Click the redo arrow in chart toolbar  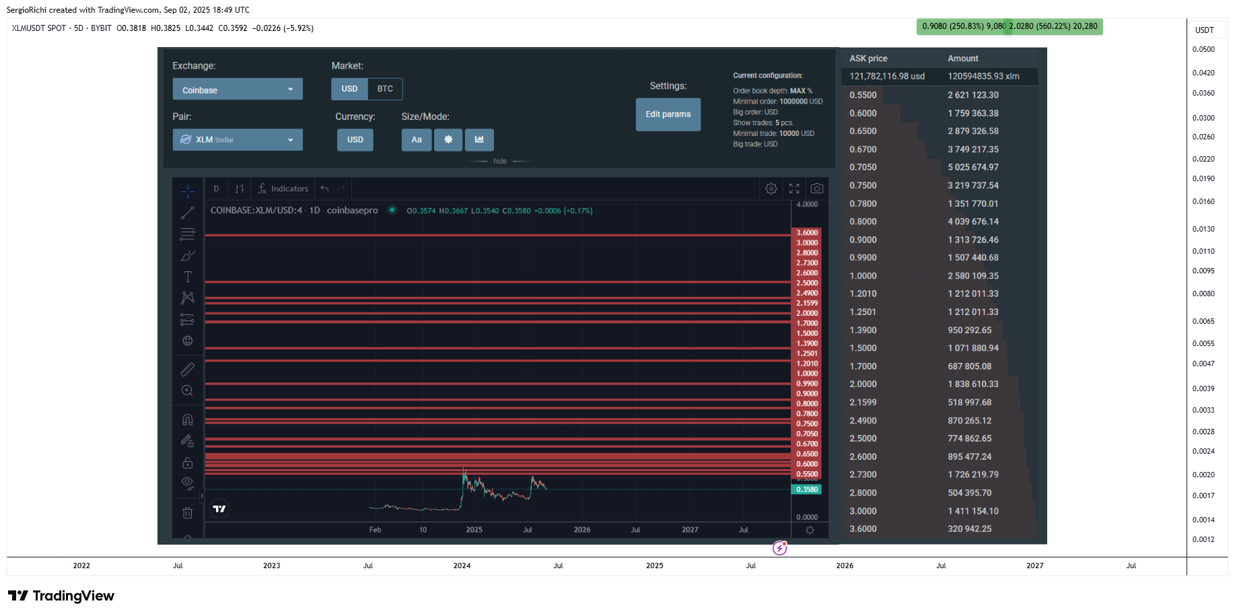[341, 189]
